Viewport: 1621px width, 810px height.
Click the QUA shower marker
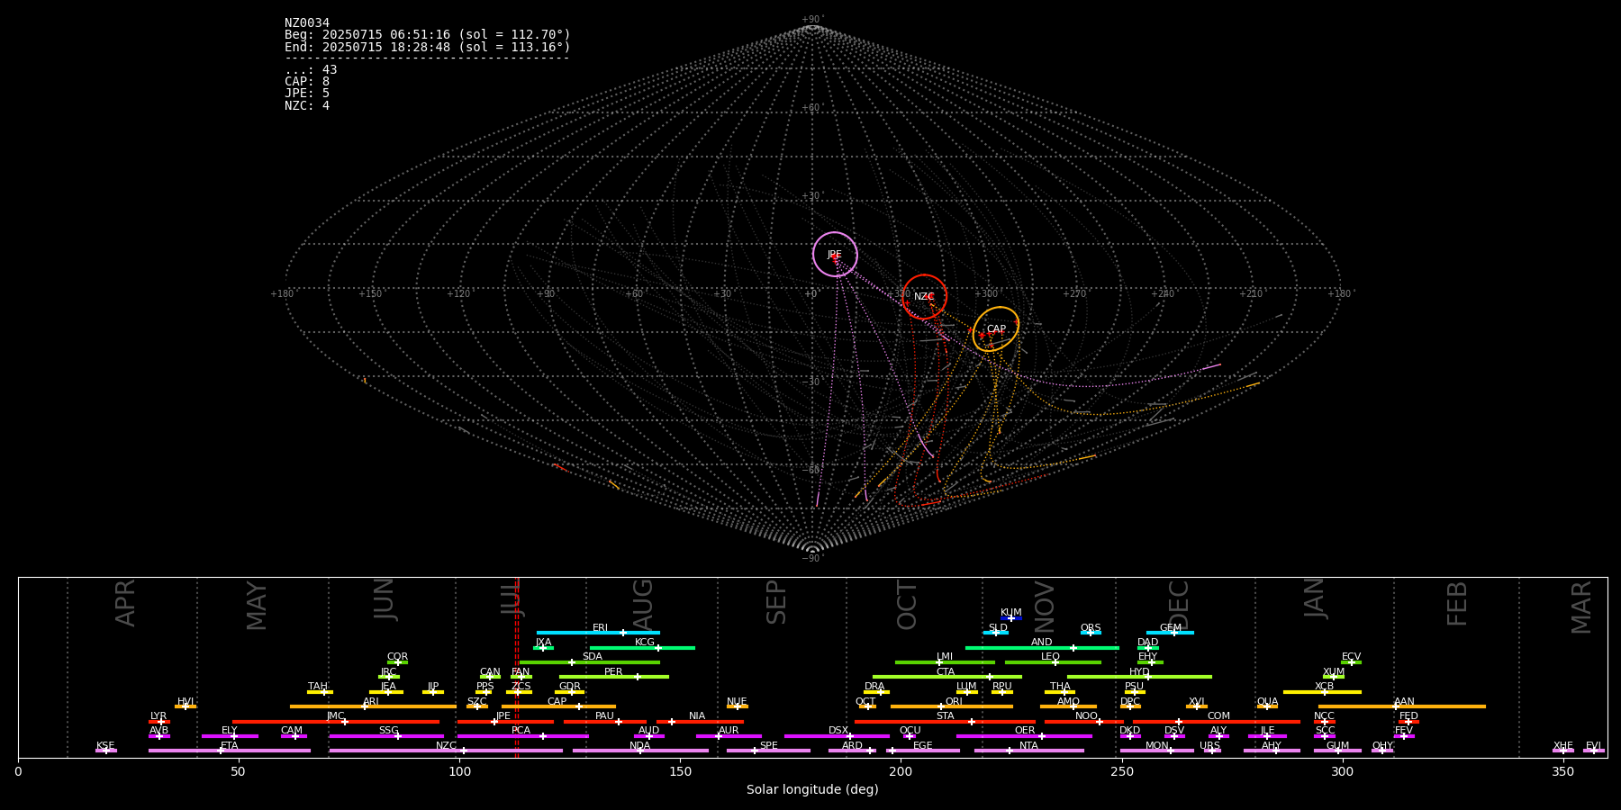pos(1268,706)
